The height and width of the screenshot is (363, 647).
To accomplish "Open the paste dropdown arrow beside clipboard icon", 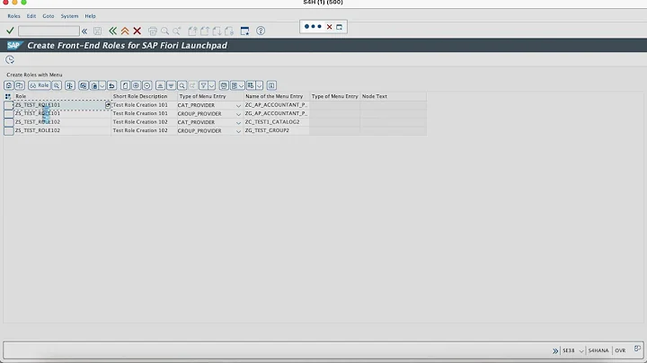I will [102, 85].
